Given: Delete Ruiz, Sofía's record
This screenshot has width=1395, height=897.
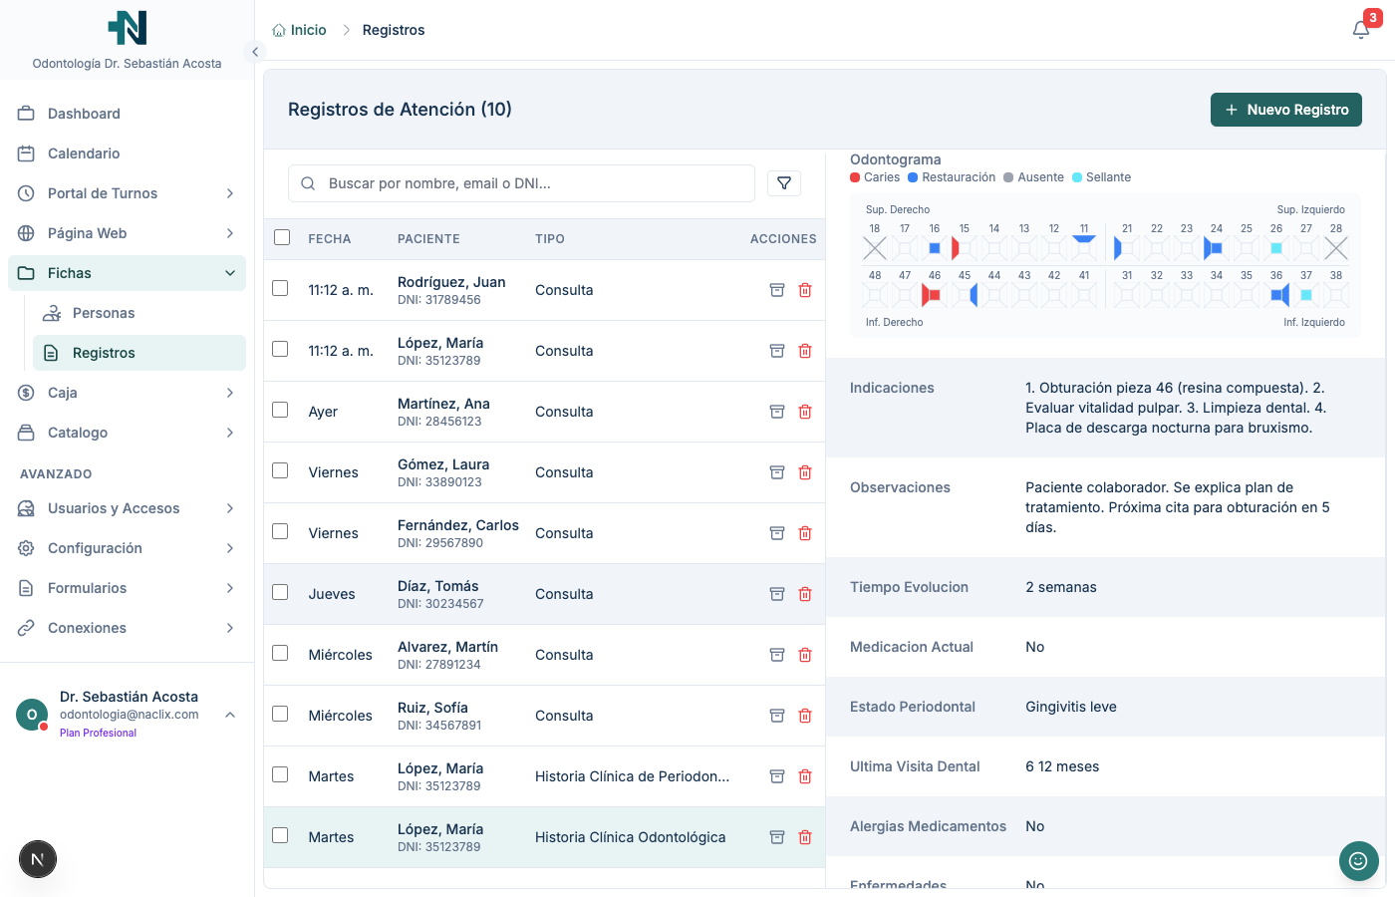Looking at the screenshot, I should pos(805,716).
